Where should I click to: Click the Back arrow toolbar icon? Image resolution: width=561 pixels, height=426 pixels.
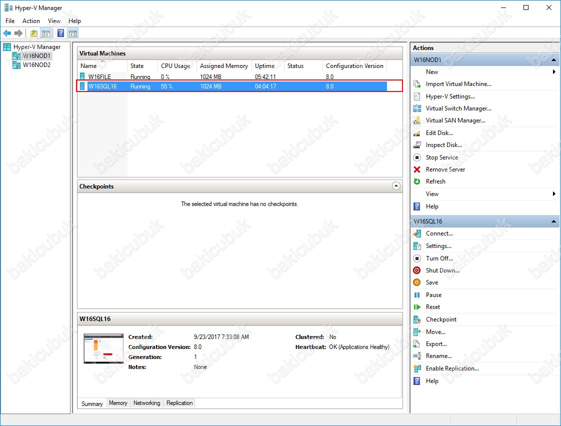pos(7,33)
